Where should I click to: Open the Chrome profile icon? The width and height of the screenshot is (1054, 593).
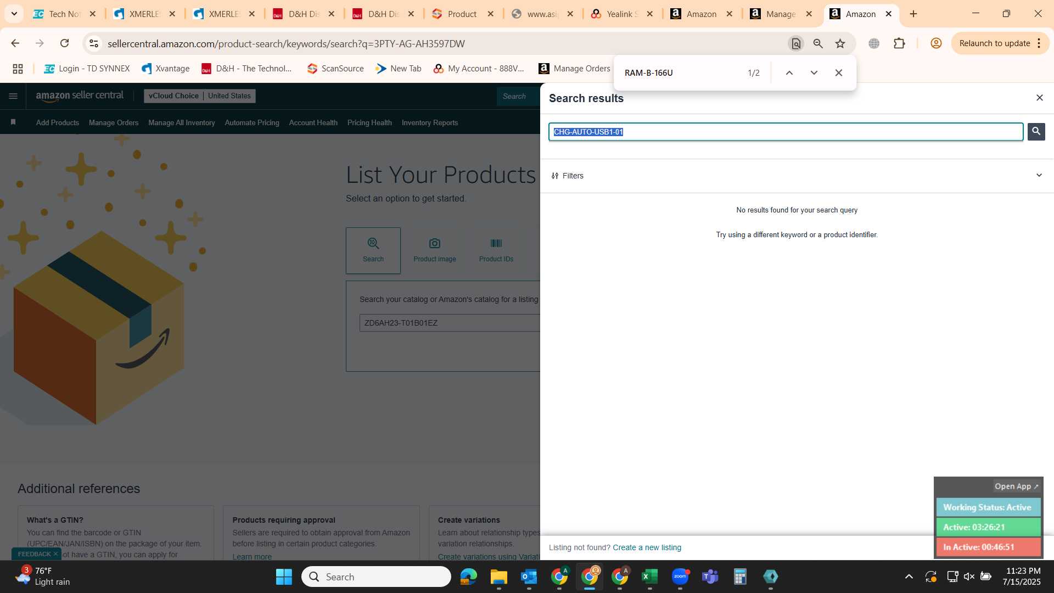tap(936, 43)
